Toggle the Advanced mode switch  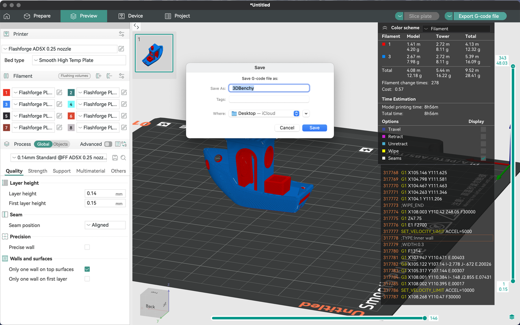108,144
